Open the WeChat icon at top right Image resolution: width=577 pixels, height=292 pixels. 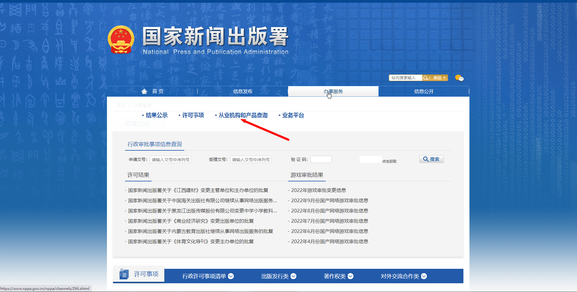[x=459, y=78]
